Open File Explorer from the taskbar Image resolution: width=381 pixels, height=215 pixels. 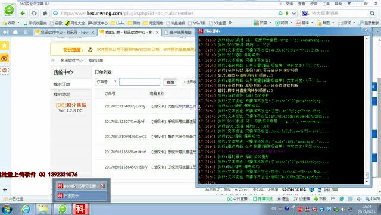coord(43,209)
